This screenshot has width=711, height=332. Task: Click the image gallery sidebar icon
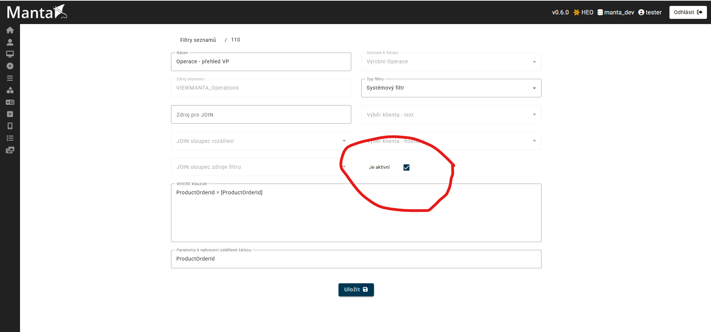10,150
